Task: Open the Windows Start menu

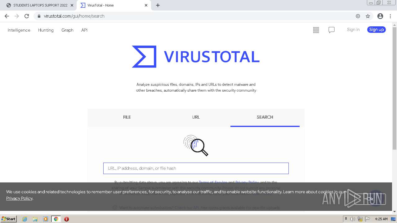Action: 9,219
